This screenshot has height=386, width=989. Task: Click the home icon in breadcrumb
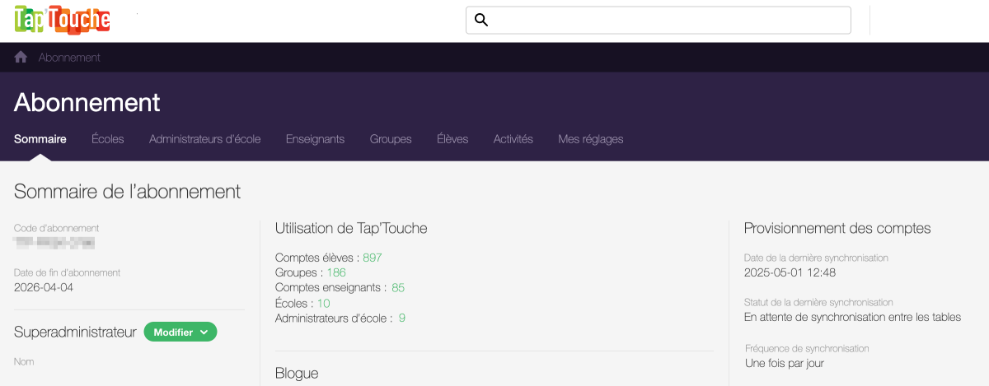point(21,58)
